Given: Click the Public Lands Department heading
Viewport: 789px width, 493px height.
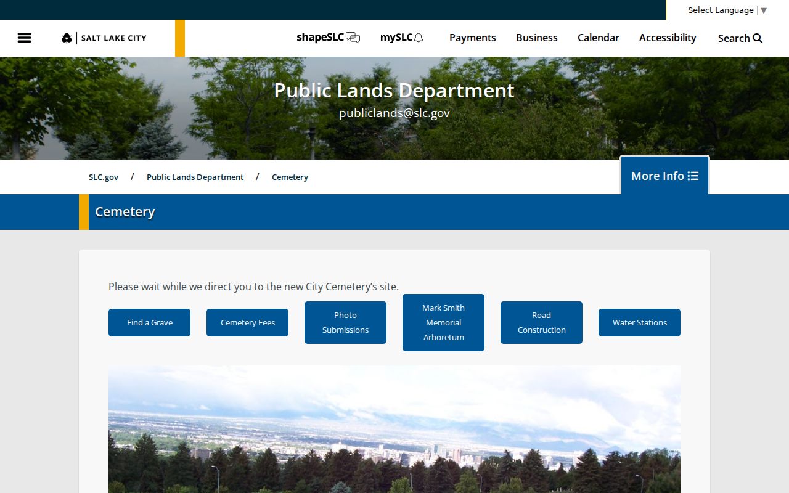Looking at the screenshot, I should pyautogui.click(x=394, y=91).
